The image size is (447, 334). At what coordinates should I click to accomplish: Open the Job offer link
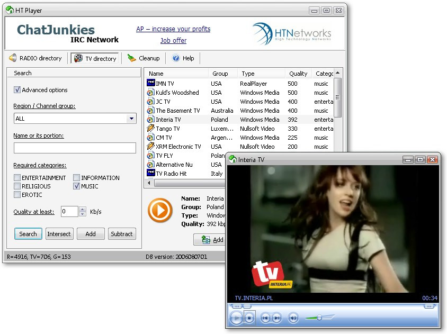pos(173,40)
